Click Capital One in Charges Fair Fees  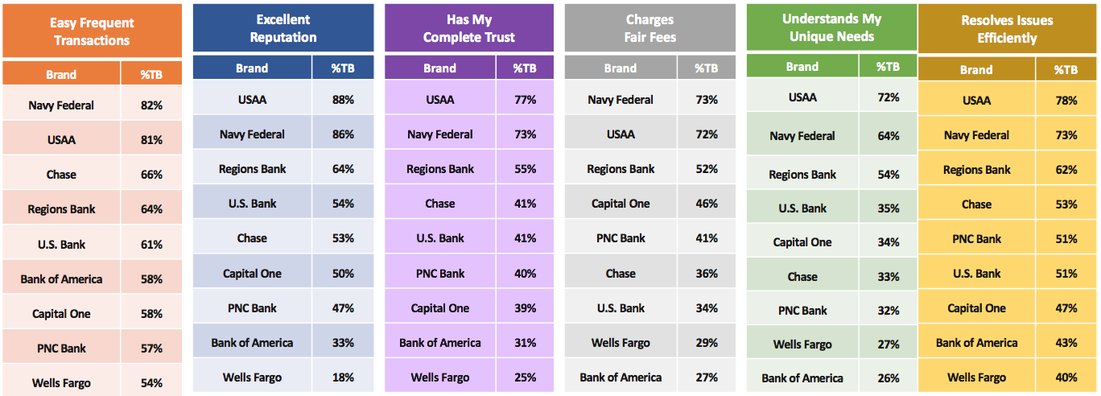[621, 204]
